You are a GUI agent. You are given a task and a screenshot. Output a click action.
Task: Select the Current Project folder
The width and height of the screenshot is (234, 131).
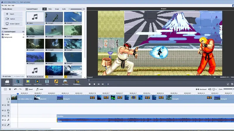[x=13, y=32]
